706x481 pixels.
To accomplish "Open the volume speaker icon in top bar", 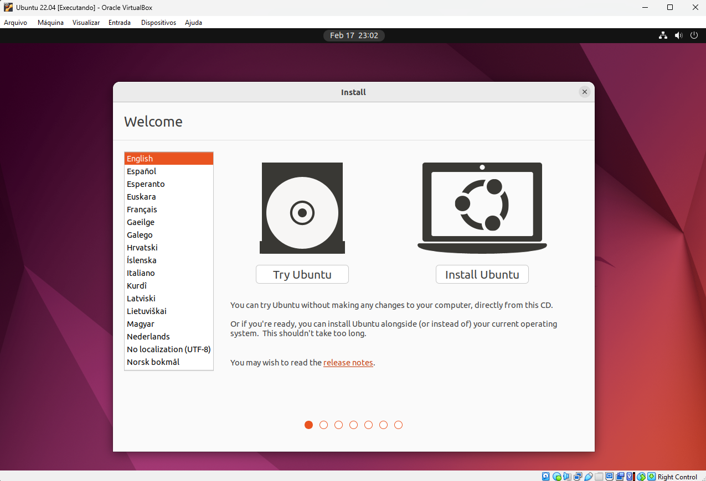I will pyautogui.click(x=678, y=35).
